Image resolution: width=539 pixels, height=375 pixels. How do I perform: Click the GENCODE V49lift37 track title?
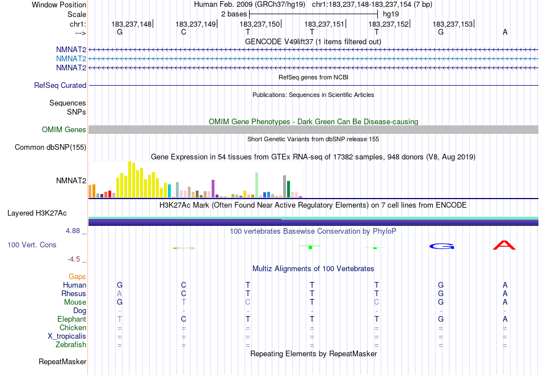[313, 41]
